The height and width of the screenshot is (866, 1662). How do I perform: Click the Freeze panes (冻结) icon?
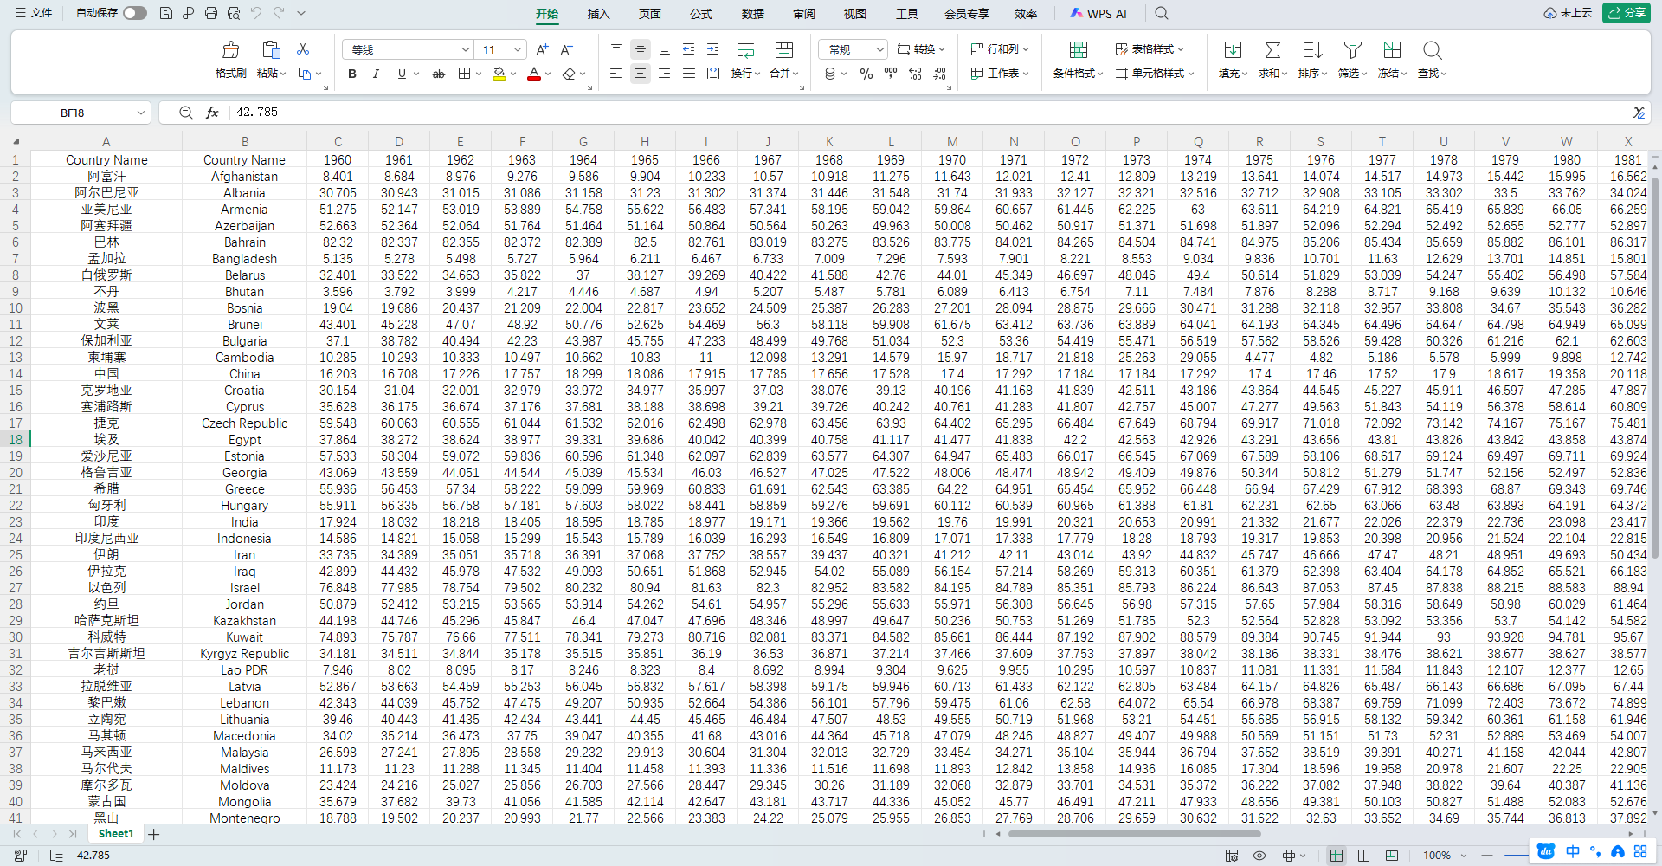[1392, 50]
